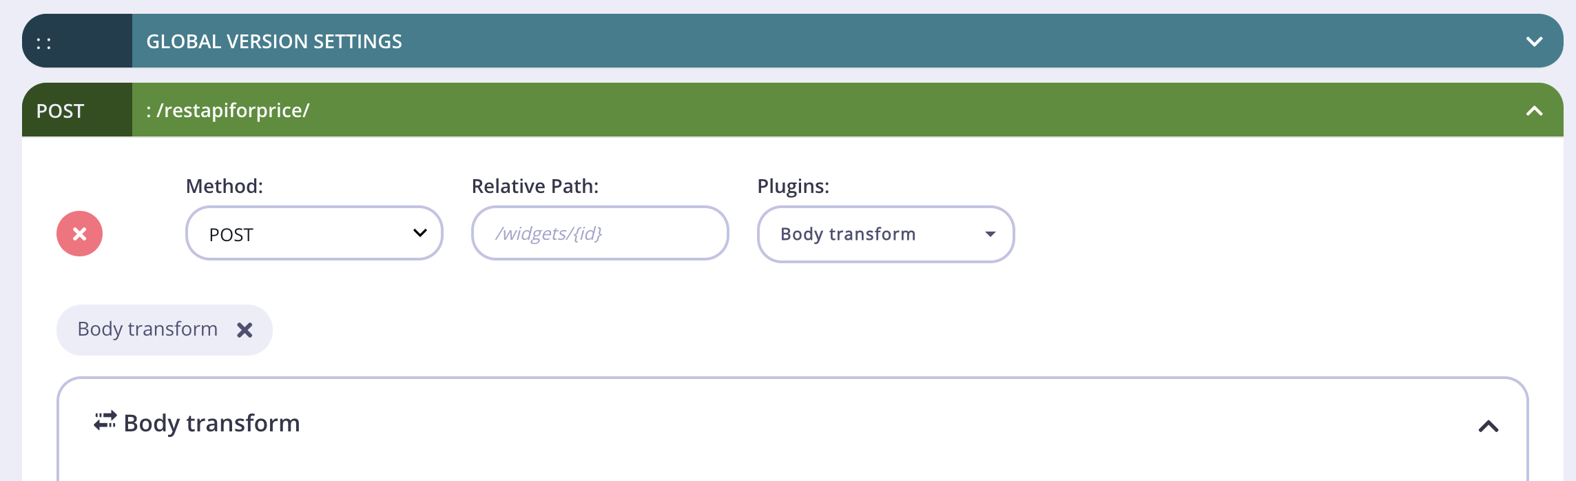
Task: Grab the Global Version Settings drag handle
Action: coord(44,43)
